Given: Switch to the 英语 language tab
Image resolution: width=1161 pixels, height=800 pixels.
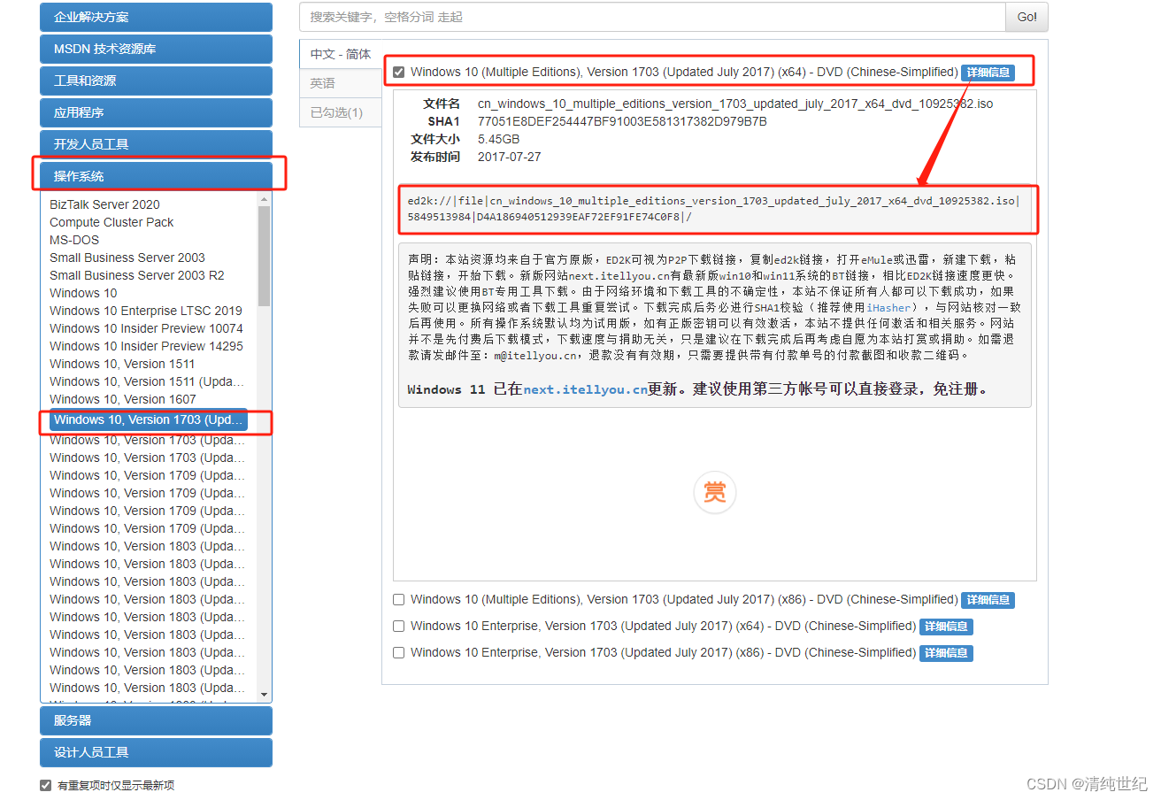Looking at the screenshot, I should 341,83.
